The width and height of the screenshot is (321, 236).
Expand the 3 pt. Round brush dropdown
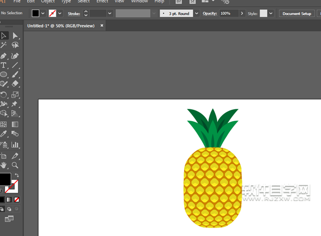(x=197, y=13)
